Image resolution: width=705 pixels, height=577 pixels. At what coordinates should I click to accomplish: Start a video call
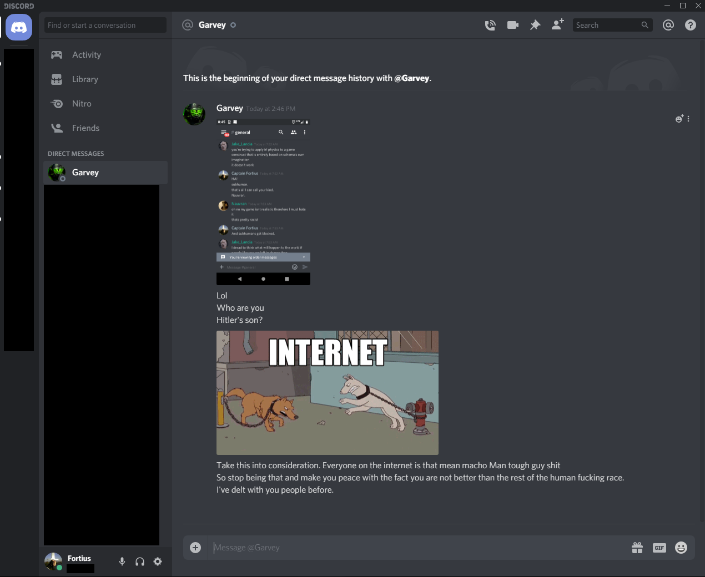(513, 25)
